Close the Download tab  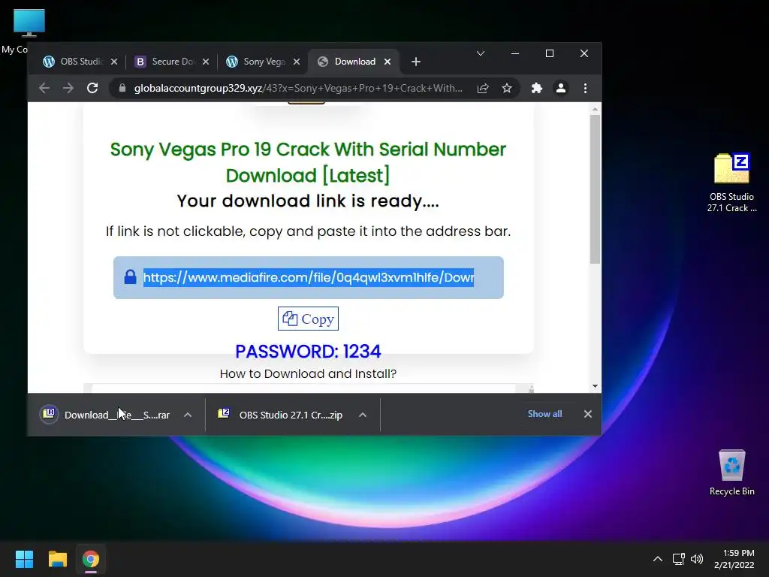(388, 62)
